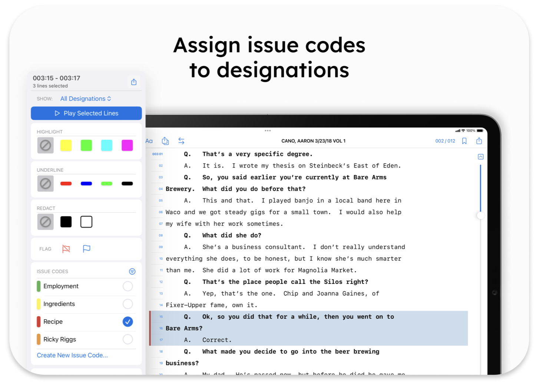537x383 pixels.
Task: Click Create New Issue Code link
Action: pos(72,355)
